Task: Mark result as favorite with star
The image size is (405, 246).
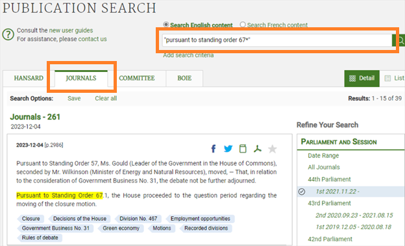Action: (x=272, y=149)
